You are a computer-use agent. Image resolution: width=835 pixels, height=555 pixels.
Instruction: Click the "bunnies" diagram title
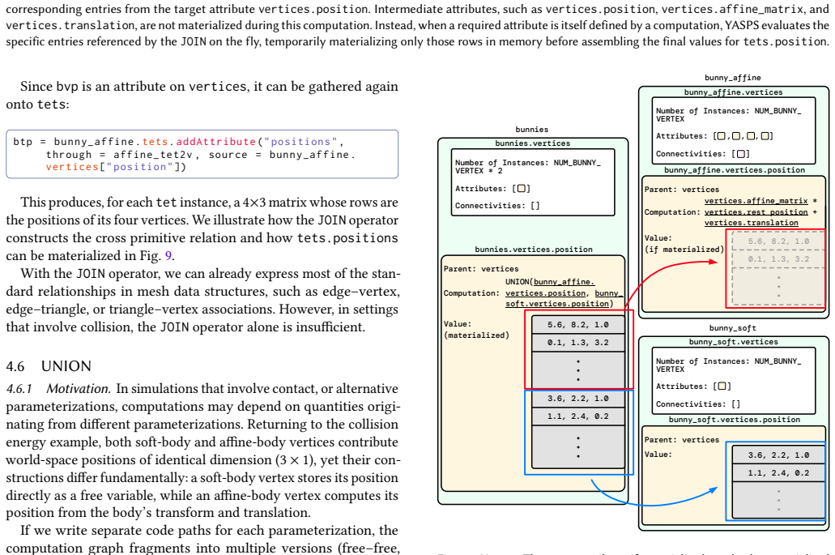point(531,130)
